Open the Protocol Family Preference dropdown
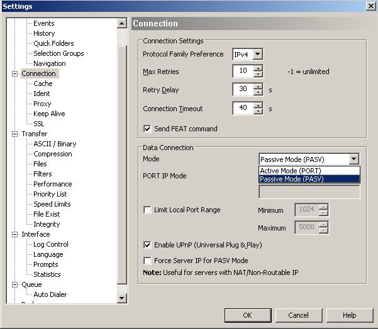378x329 pixels. [257, 55]
